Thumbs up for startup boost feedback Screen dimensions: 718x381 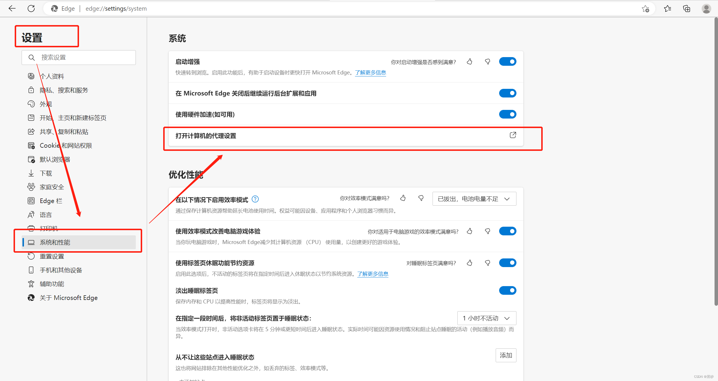469,62
